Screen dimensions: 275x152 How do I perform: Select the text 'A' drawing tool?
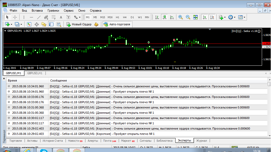click(61, 17)
